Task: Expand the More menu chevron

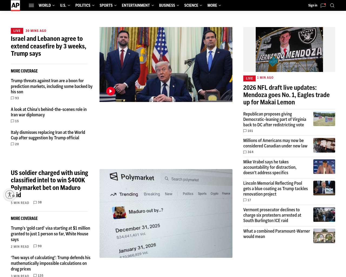Action: click(220, 5)
